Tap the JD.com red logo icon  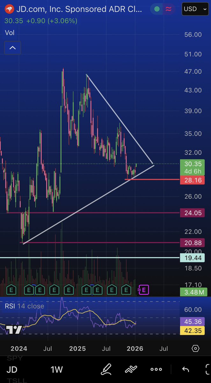pyautogui.click(x=10, y=10)
